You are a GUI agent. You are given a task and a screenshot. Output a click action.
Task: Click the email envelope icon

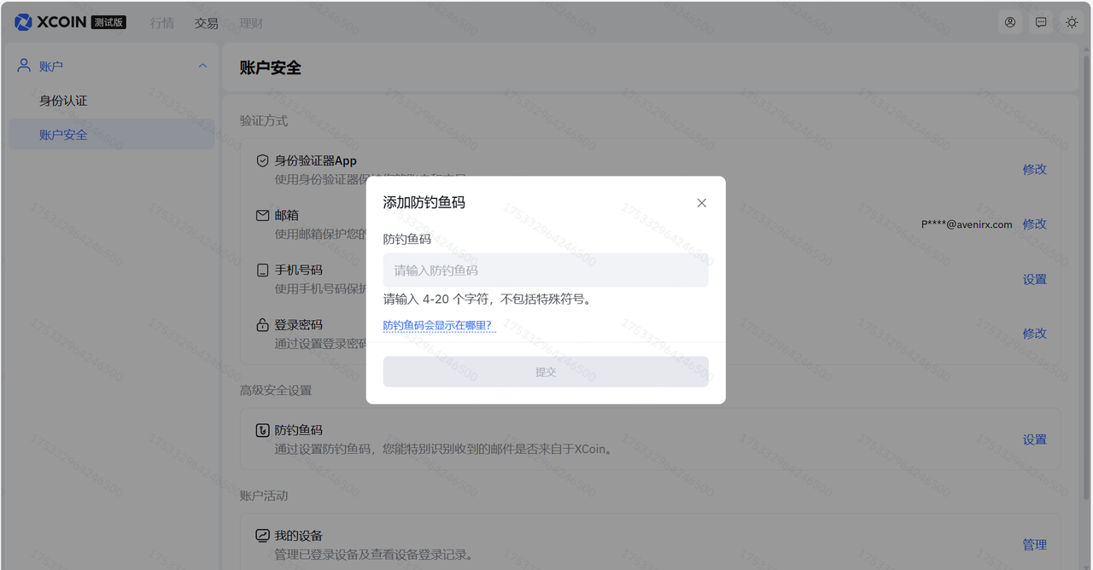[x=262, y=215]
